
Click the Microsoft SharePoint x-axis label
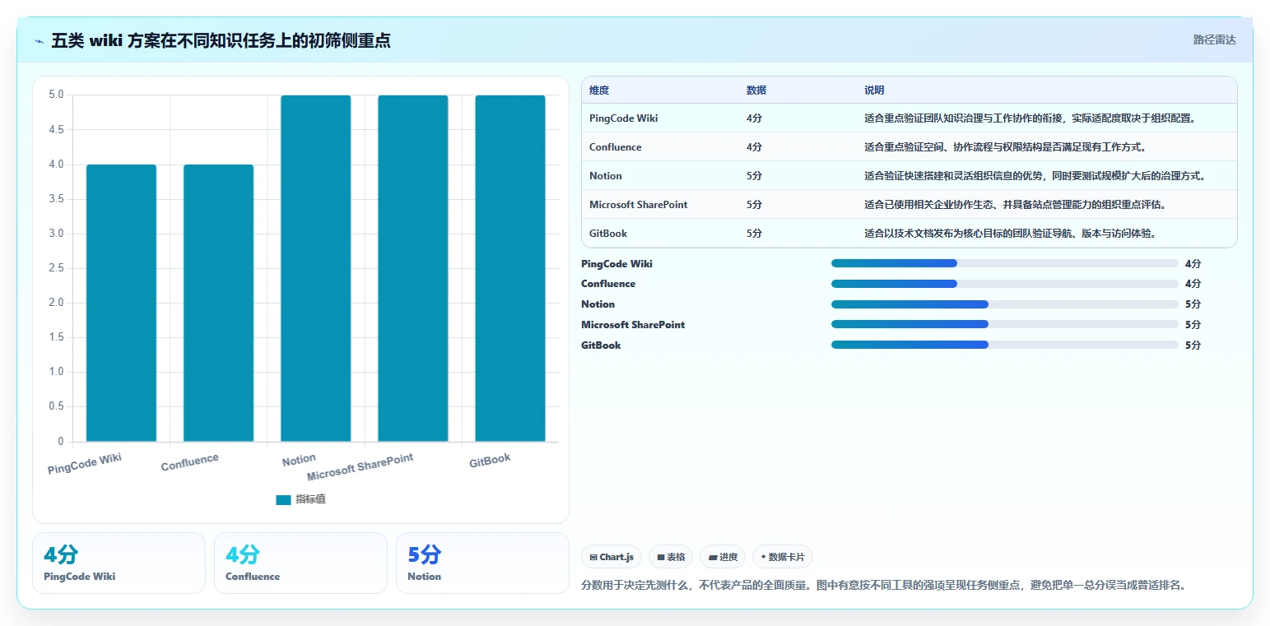point(360,467)
